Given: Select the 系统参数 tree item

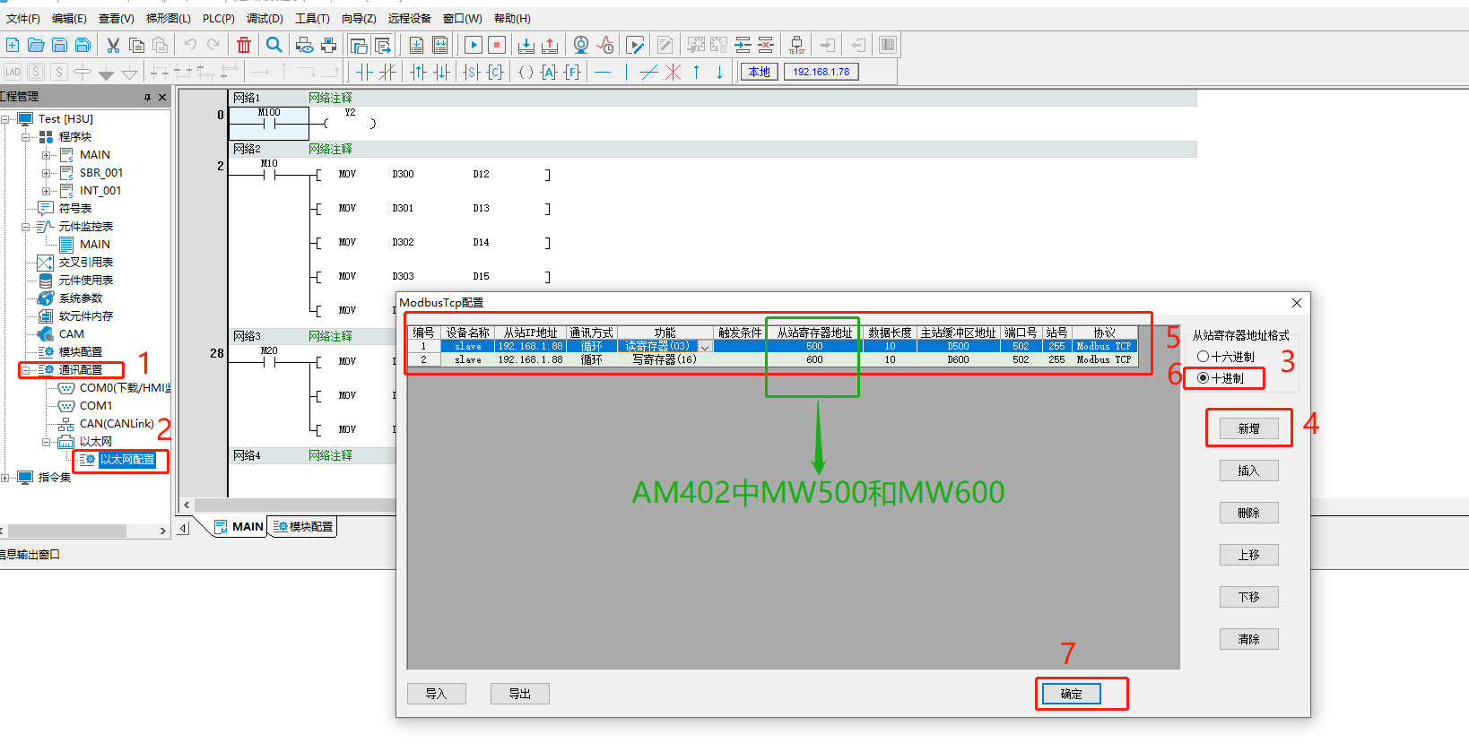Looking at the screenshot, I should 81,298.
